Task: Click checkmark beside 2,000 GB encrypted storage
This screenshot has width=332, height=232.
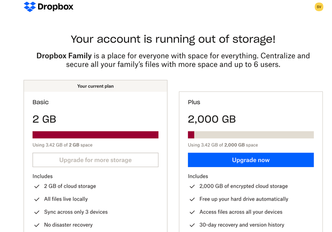Action: click(x=192, y=187)
